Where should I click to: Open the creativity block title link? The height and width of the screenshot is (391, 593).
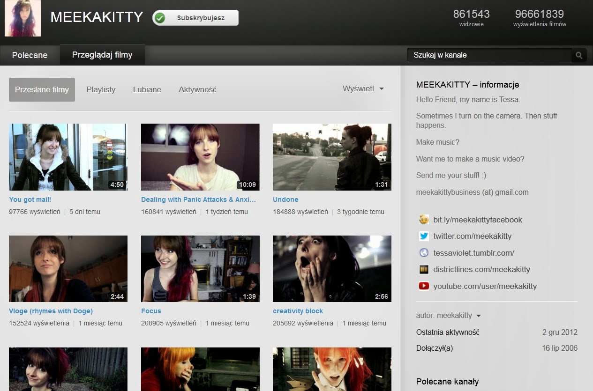tap(298, 311)
